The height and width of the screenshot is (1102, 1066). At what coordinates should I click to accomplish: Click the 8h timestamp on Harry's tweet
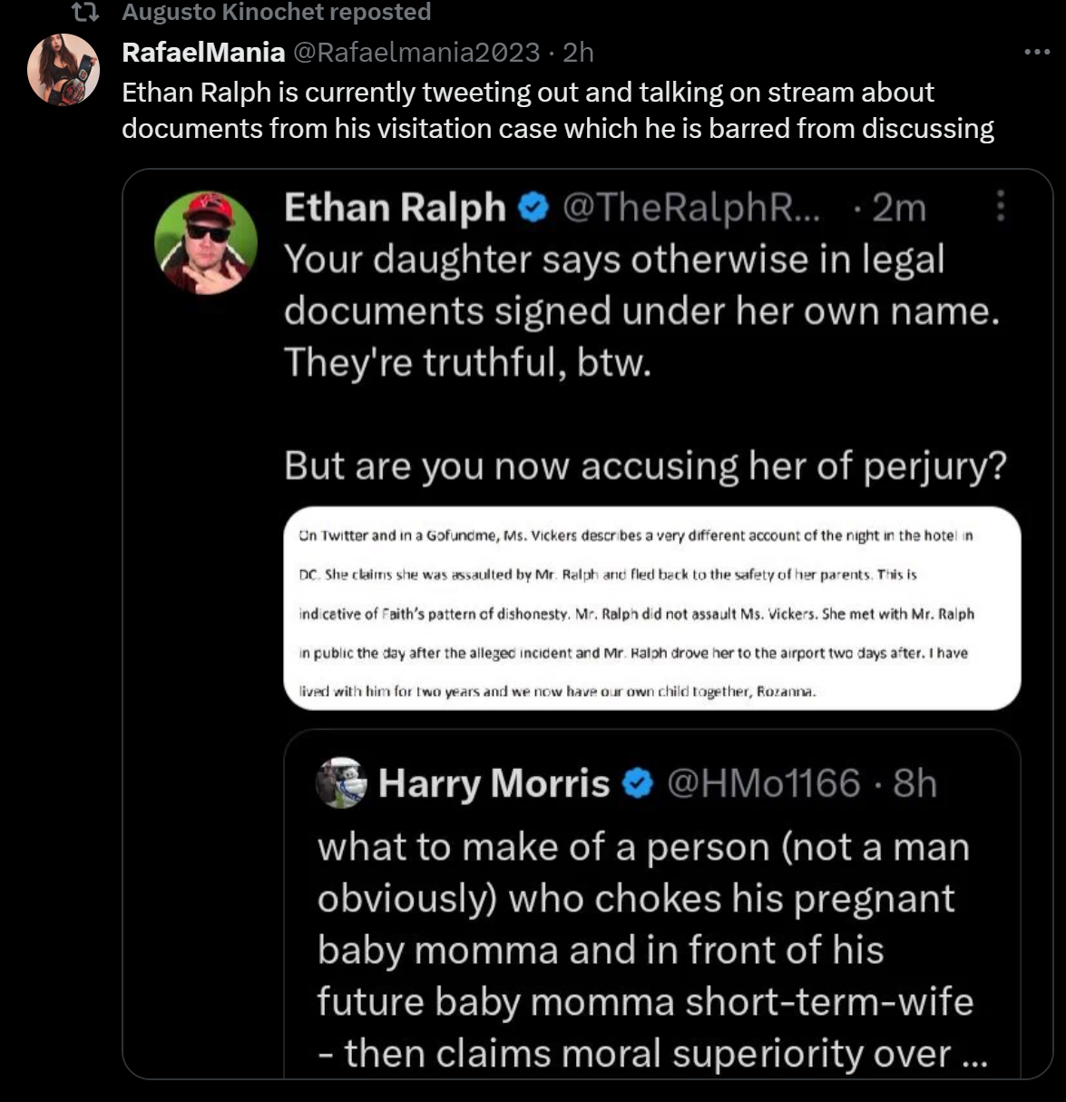point(914,783)
